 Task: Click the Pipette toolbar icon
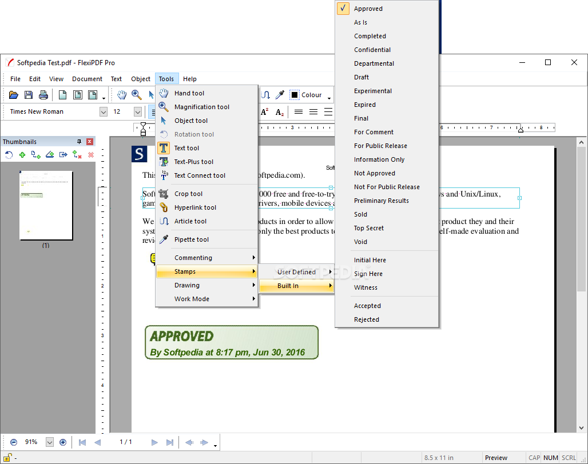pos(280,95)
